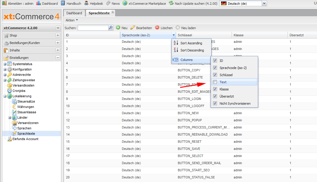Viewport: 317px width, 182px height.
Task: Click the Konfiguration gear icon
Action: click(10, 69)
